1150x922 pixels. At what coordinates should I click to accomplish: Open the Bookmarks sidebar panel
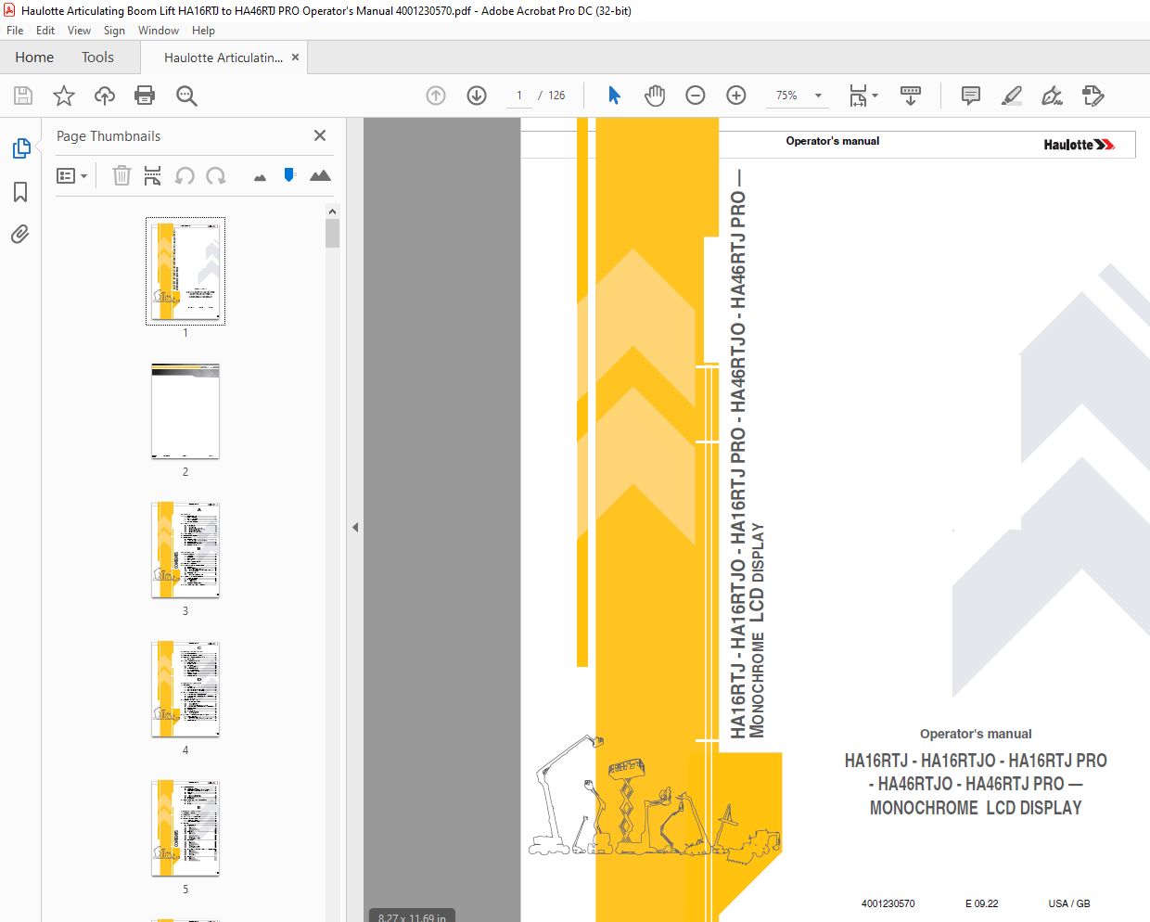coord(20,192)
